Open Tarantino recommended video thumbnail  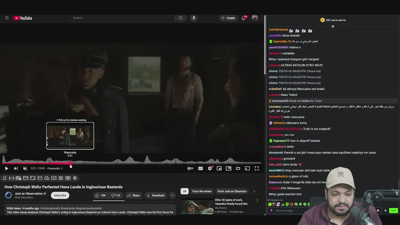click(x=197, y=207)
